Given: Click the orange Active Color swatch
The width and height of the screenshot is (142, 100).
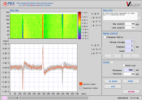Looking at the screenshot, I should 81,84.
